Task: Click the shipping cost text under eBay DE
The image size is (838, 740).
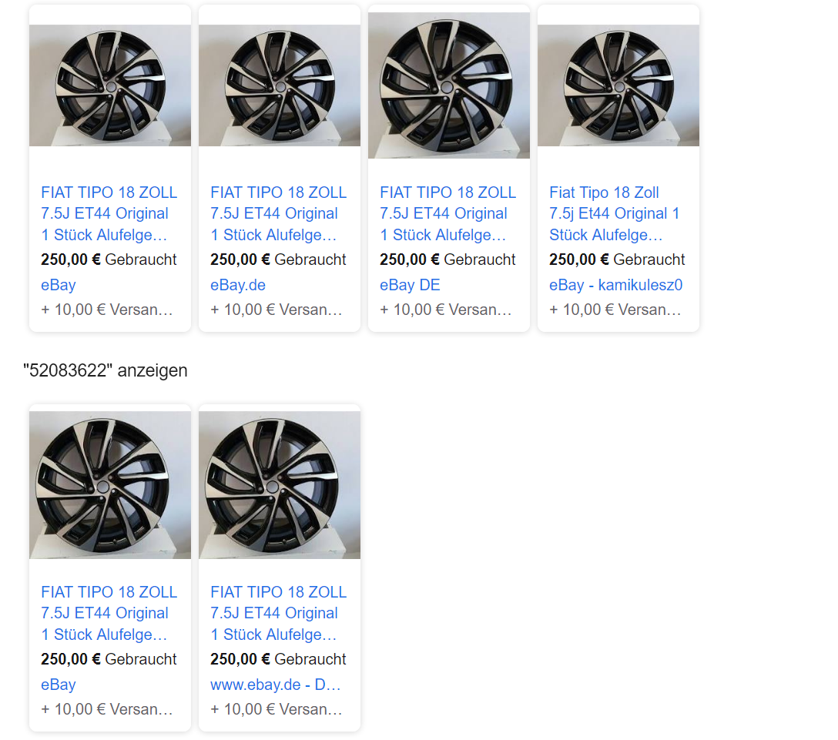Action: tap(445, 310)
